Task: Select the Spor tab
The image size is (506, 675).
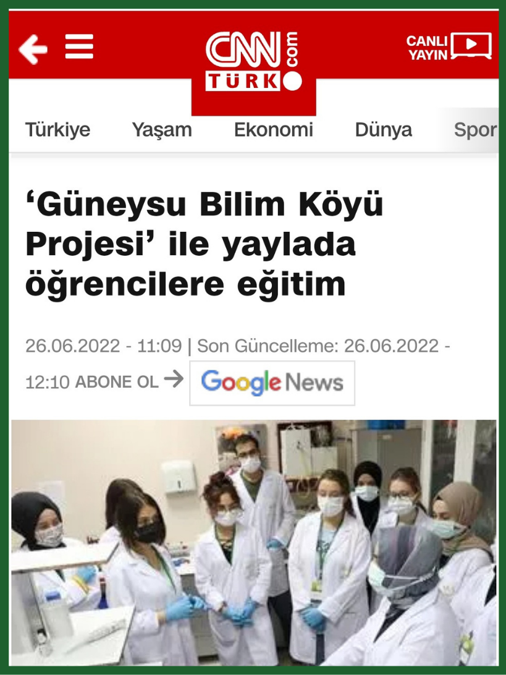Action: (x=476, y=130)
